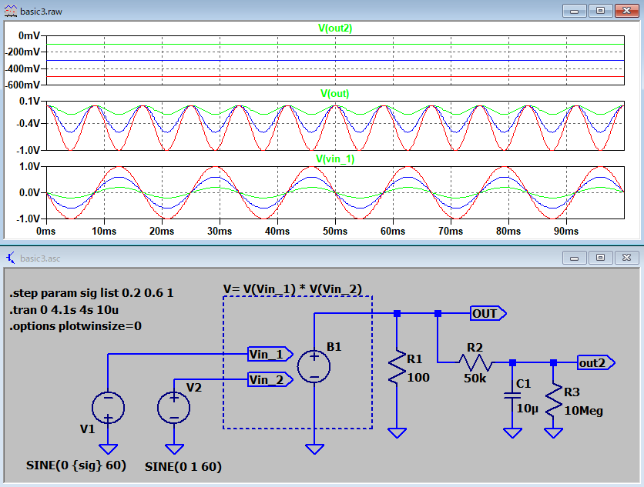Click the R2 resistor symbol

[474, 362]
